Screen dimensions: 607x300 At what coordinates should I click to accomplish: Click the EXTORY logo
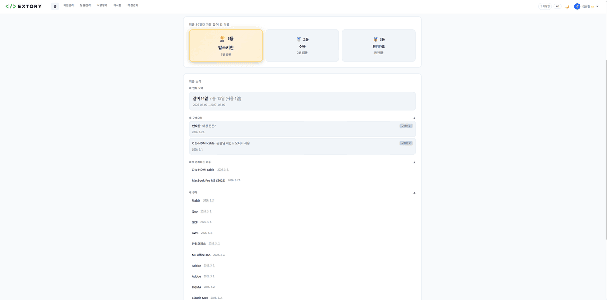(24, 6)
